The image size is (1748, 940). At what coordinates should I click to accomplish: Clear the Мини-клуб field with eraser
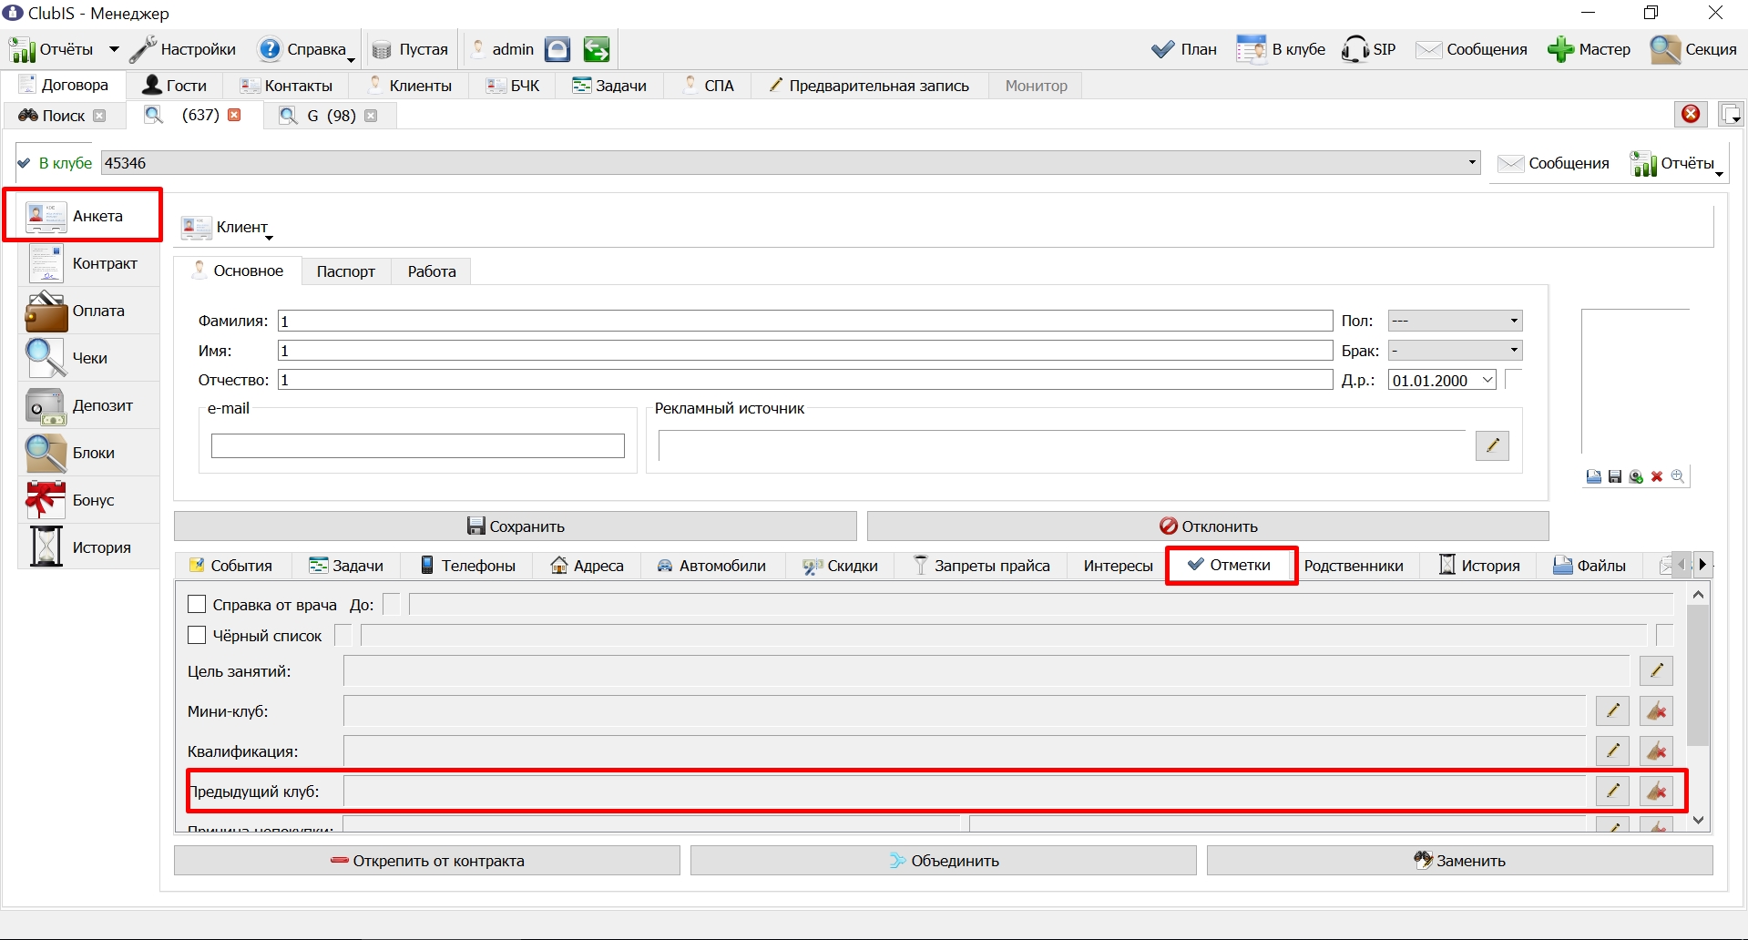pos(1656,711)
